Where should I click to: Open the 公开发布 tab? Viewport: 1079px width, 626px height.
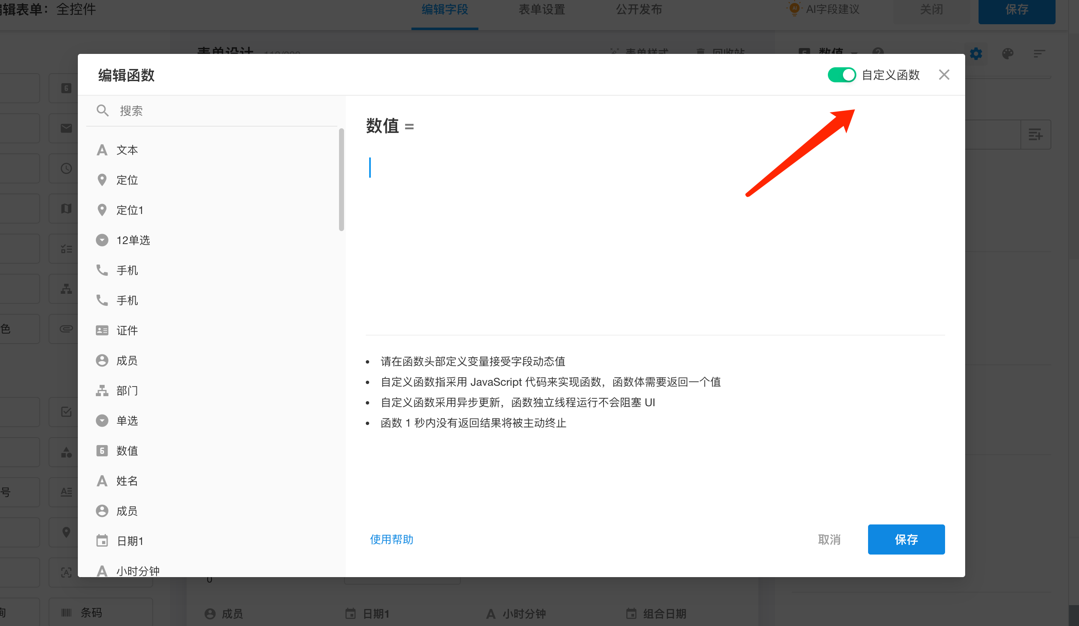point(638,10)
